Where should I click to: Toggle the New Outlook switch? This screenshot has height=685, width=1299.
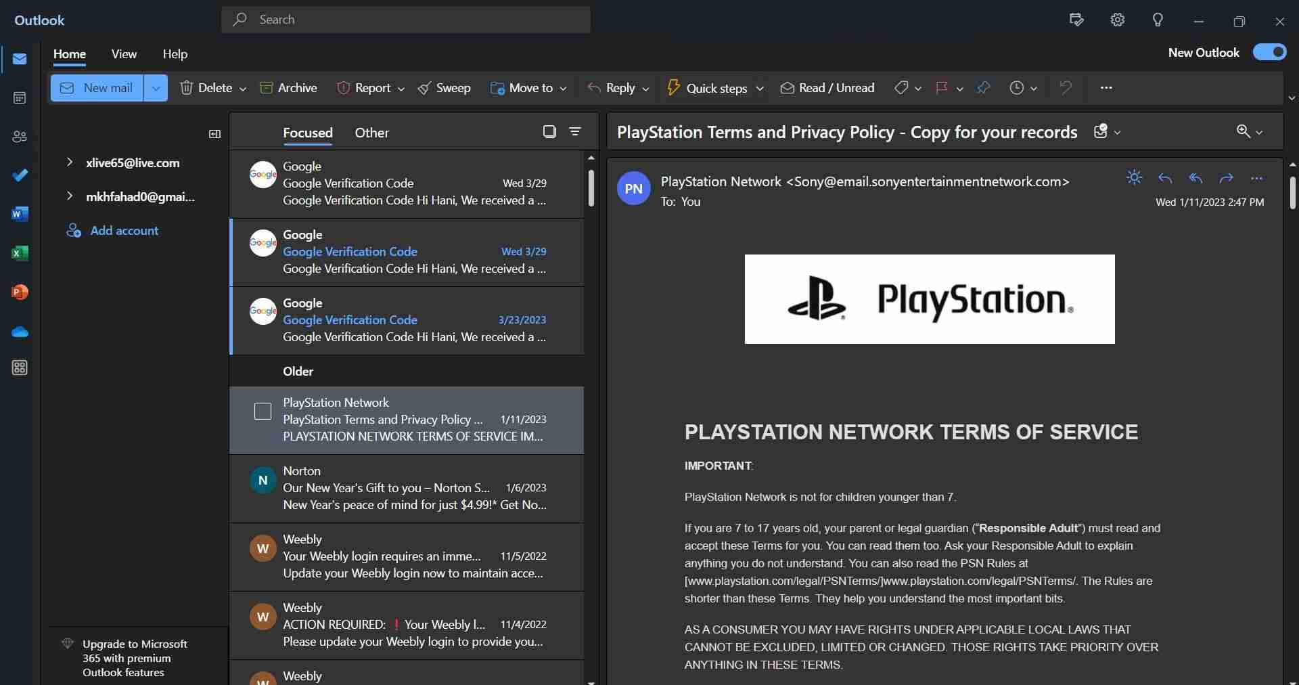(x=1269, y=52)
